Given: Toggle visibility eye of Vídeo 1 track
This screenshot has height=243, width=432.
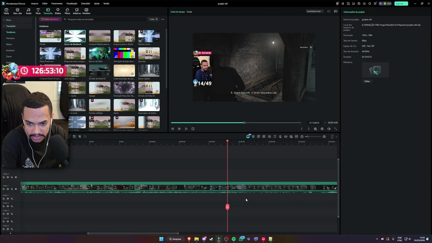Looking at the screenshot, I should point(16,189).
